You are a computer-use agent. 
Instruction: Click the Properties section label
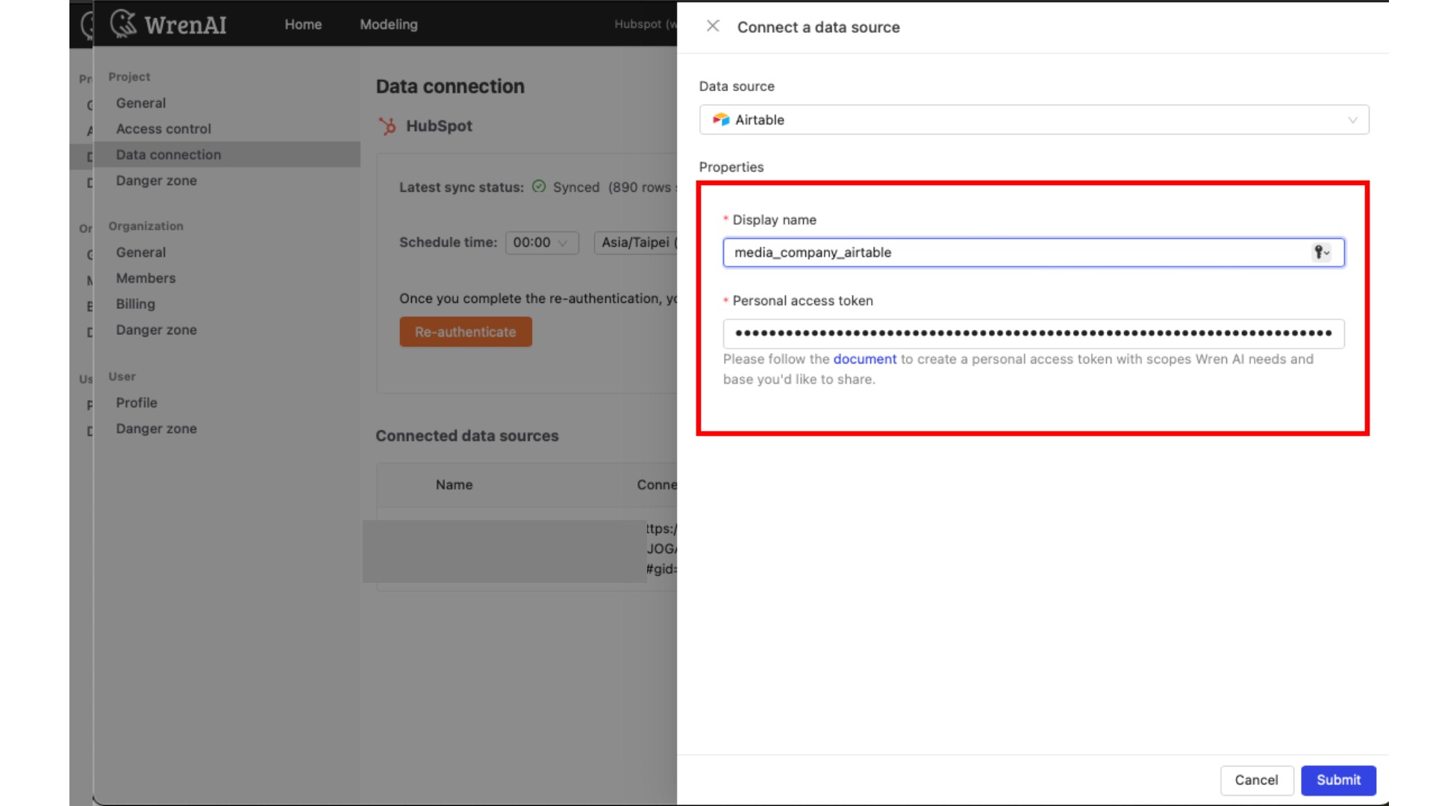[x=731, y=167]
